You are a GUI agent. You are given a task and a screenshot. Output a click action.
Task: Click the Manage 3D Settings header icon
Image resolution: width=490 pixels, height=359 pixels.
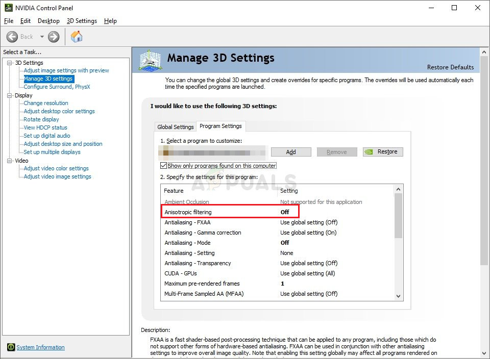150,60
